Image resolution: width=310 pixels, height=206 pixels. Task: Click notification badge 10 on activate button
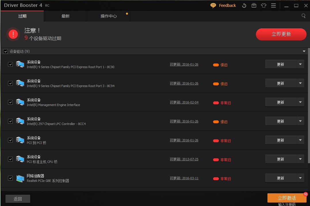pyautogui.click(x=305, y=194)
